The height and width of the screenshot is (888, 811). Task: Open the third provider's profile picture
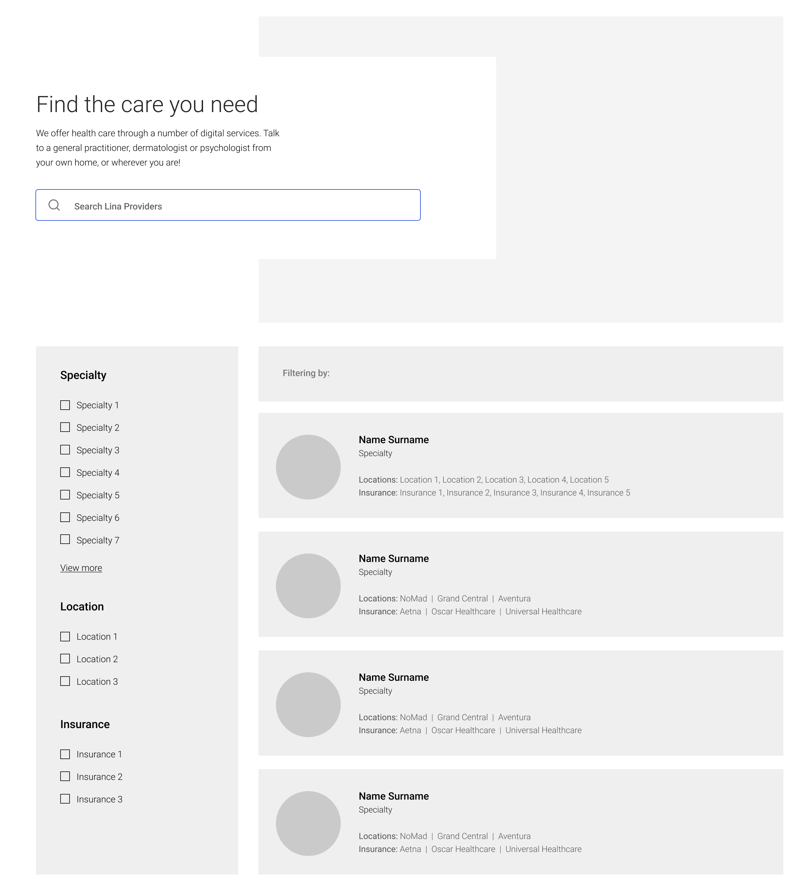[x=308, y=705]
